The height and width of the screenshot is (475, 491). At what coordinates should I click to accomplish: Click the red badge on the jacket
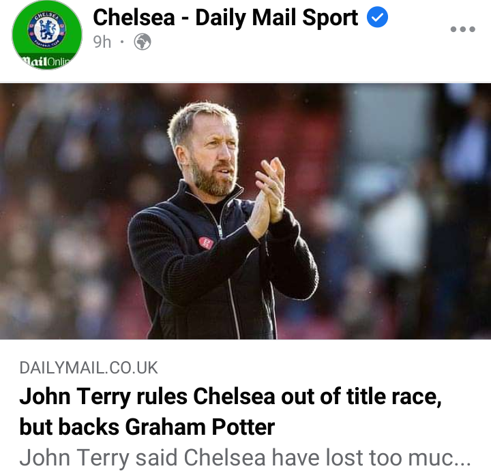206,243
